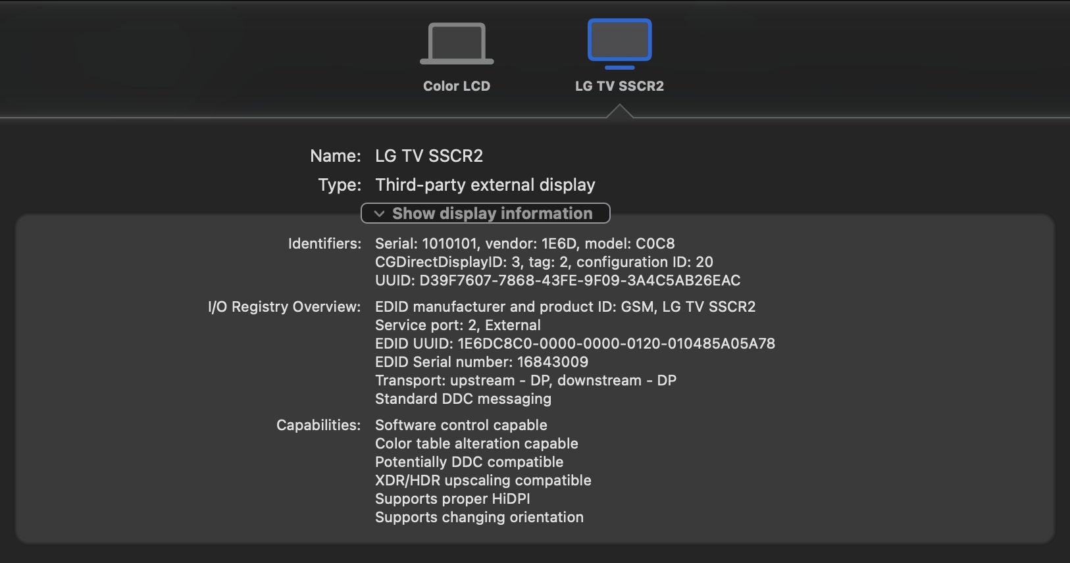Screen dimensions: 1070x563
Task: Click the EDID manufacturer and product ID line
Action: [565, 306]
